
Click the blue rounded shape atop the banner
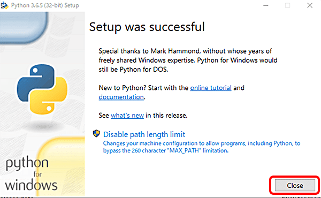24,27
